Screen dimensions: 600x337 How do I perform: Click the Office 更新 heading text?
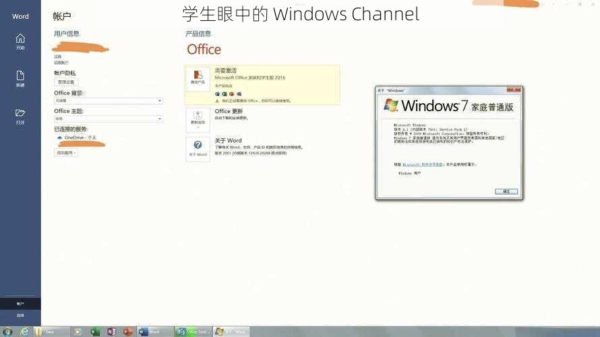tap(229, 111)
